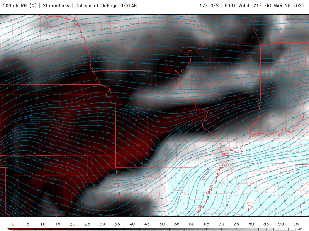
Task: Click the colorbar label "15"
Action: (58, 224)
